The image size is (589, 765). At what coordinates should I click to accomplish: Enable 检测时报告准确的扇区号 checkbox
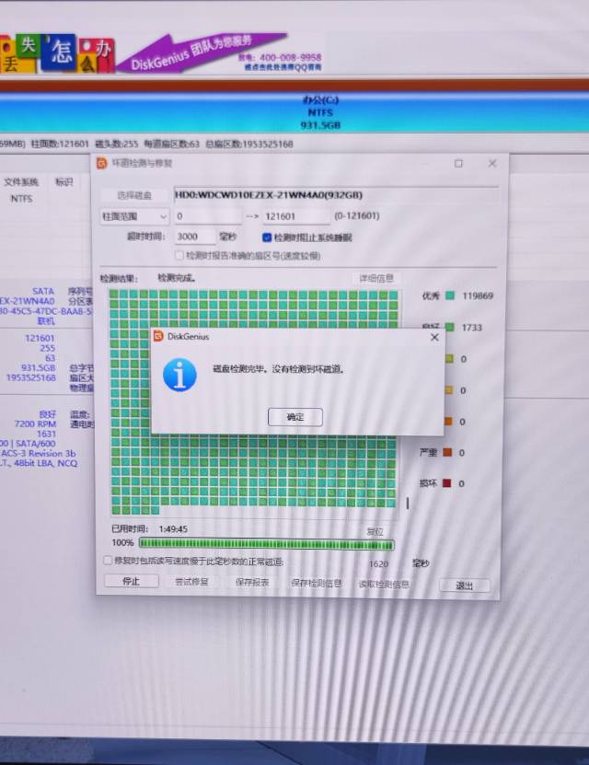pyautogui.click(x=179, y=255)
